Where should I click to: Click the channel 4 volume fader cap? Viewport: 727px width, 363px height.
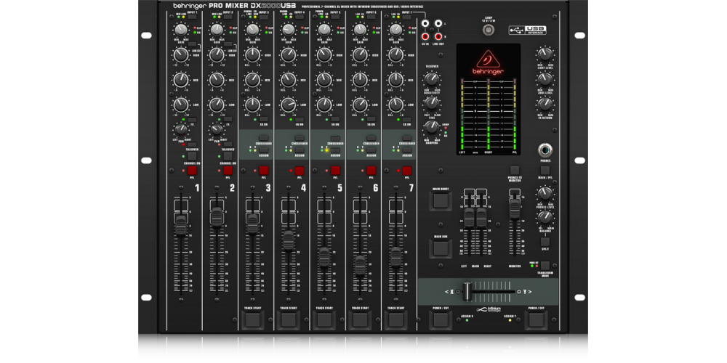click(289, 240)
